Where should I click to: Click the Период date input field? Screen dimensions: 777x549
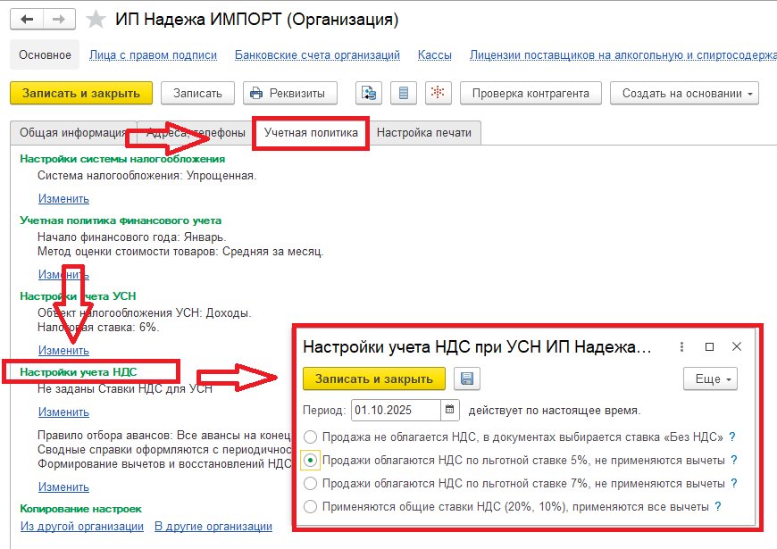click(396, 411)
